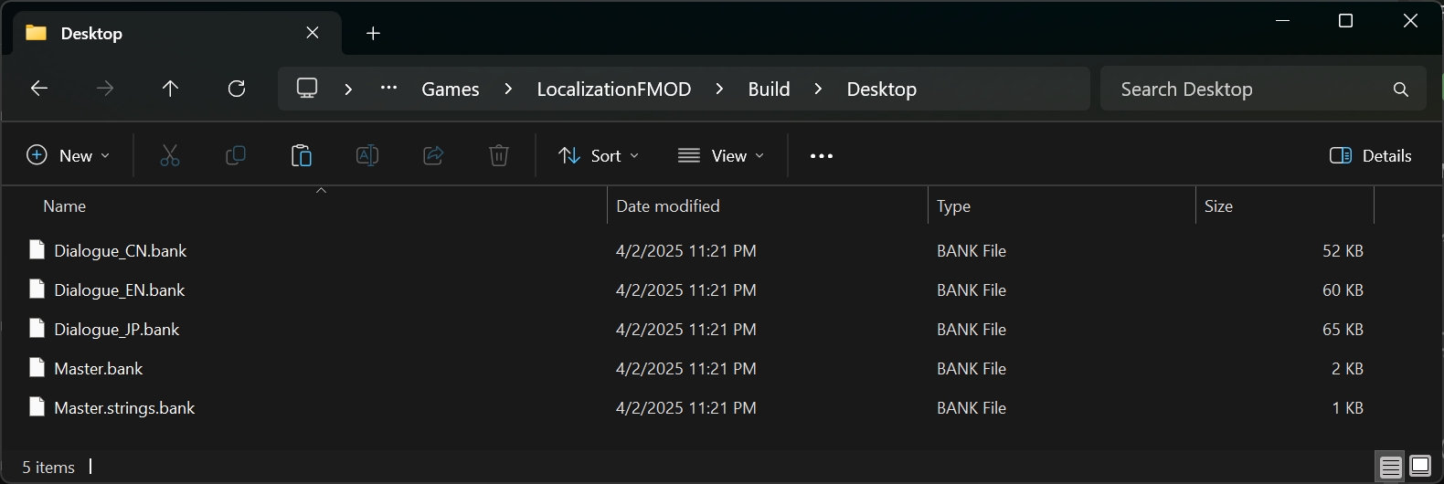Jump to LocalizationFMOD breadcrumb folder
This screenshot has height=484, width=1444.
tap(614, 89)
